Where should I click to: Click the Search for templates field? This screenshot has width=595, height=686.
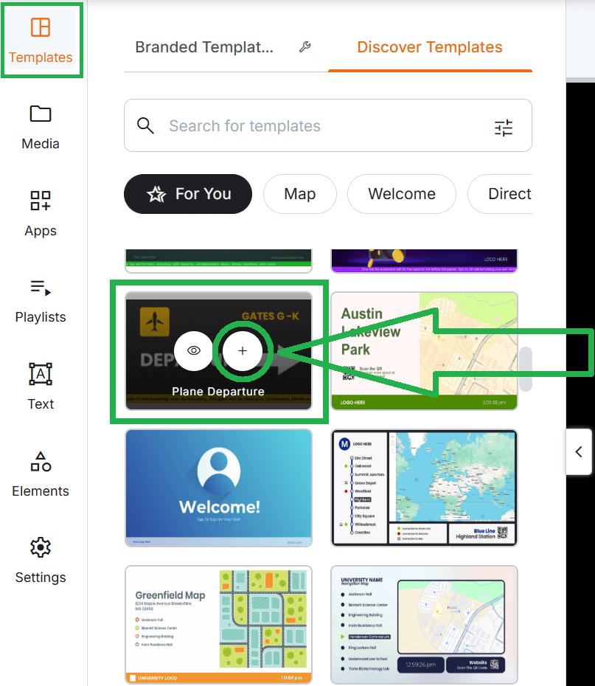click(328, 125)
